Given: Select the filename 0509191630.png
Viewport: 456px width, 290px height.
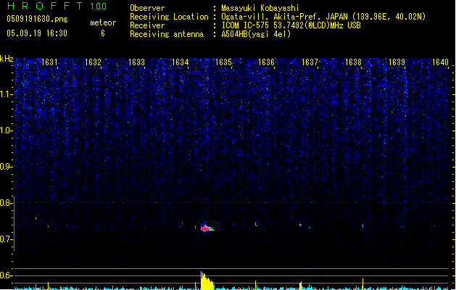Looking at the screenshot, I should (x=37, y=19).
